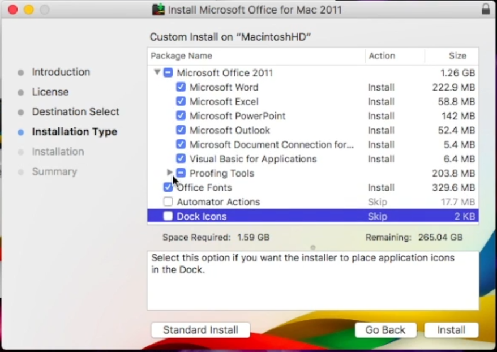Uncheck the Microsoft Outlook checkbox

click(181, 130)
